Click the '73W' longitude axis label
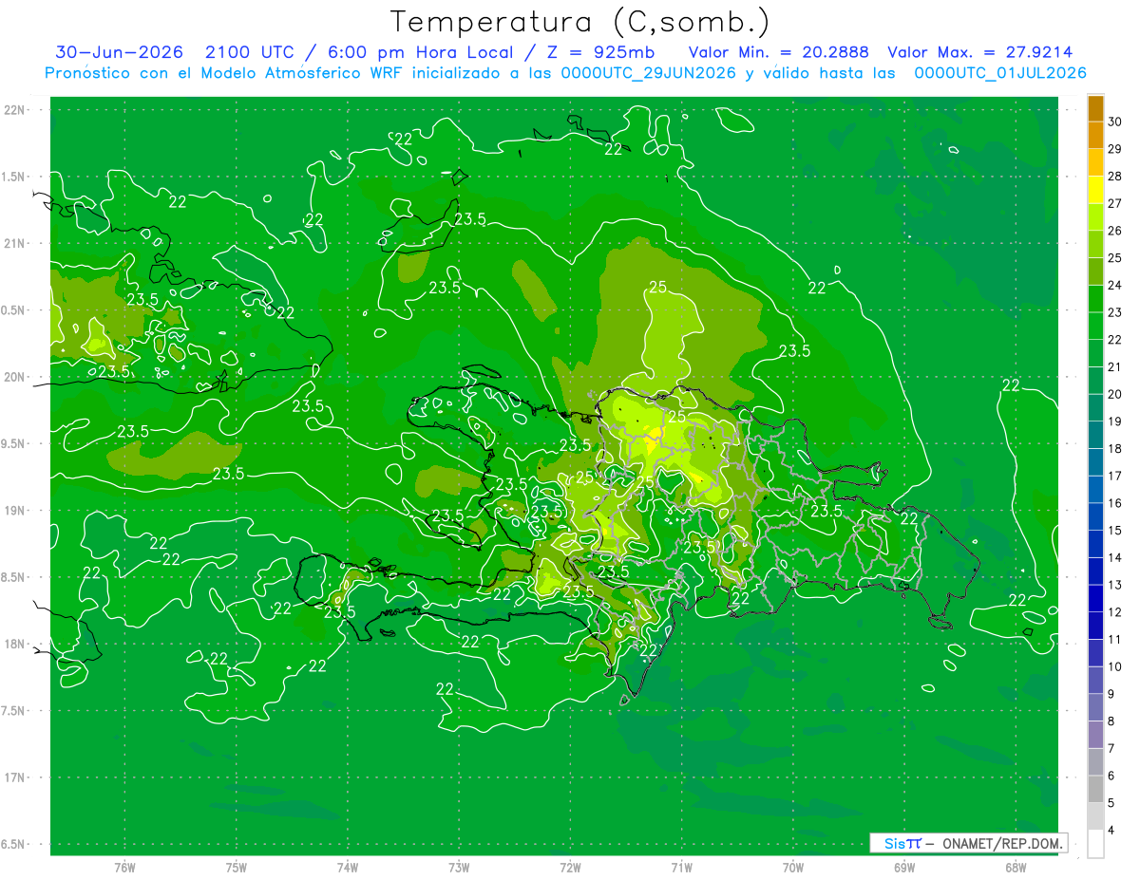The height and width of the screenshot is (880, 1140). pyautogui.click(x=459, y=867)
